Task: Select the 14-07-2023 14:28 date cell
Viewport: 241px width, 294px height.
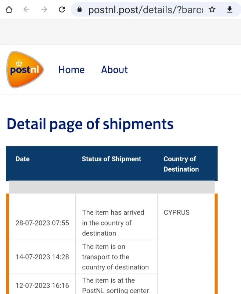Action: (x=42, y=257)
